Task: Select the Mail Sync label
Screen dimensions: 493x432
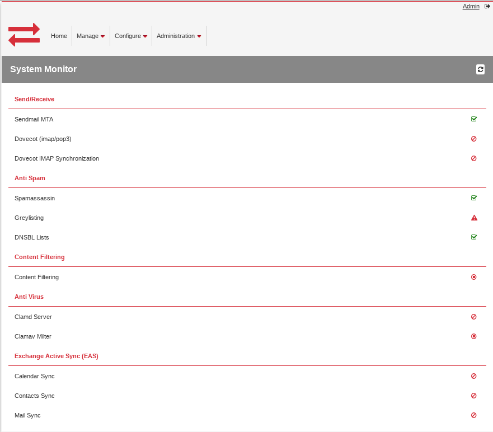Action: [x=27, y=415]
